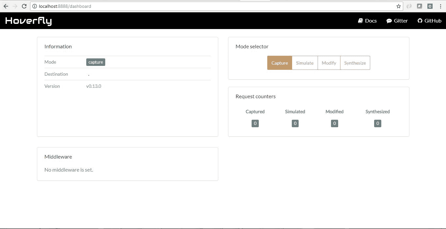Click the Captured column label
The width and height of the screenshot is (446, 229).
255,112
